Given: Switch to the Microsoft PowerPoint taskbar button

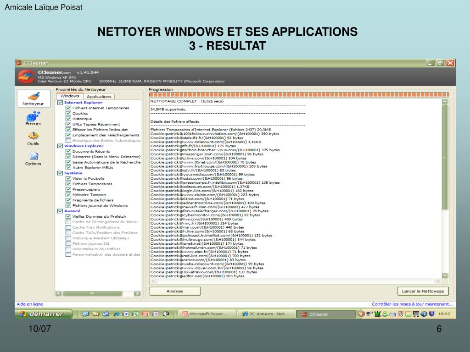Looking at the screenshot, I should click(207, 314).
